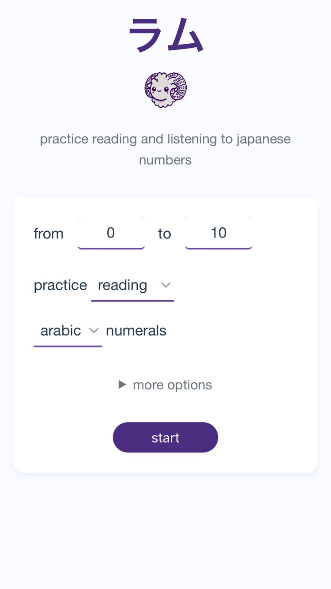This screenshot has width=331, height=589.
Task: Open the arabic numeral type dropdown
Action: [x=68, y=331]
